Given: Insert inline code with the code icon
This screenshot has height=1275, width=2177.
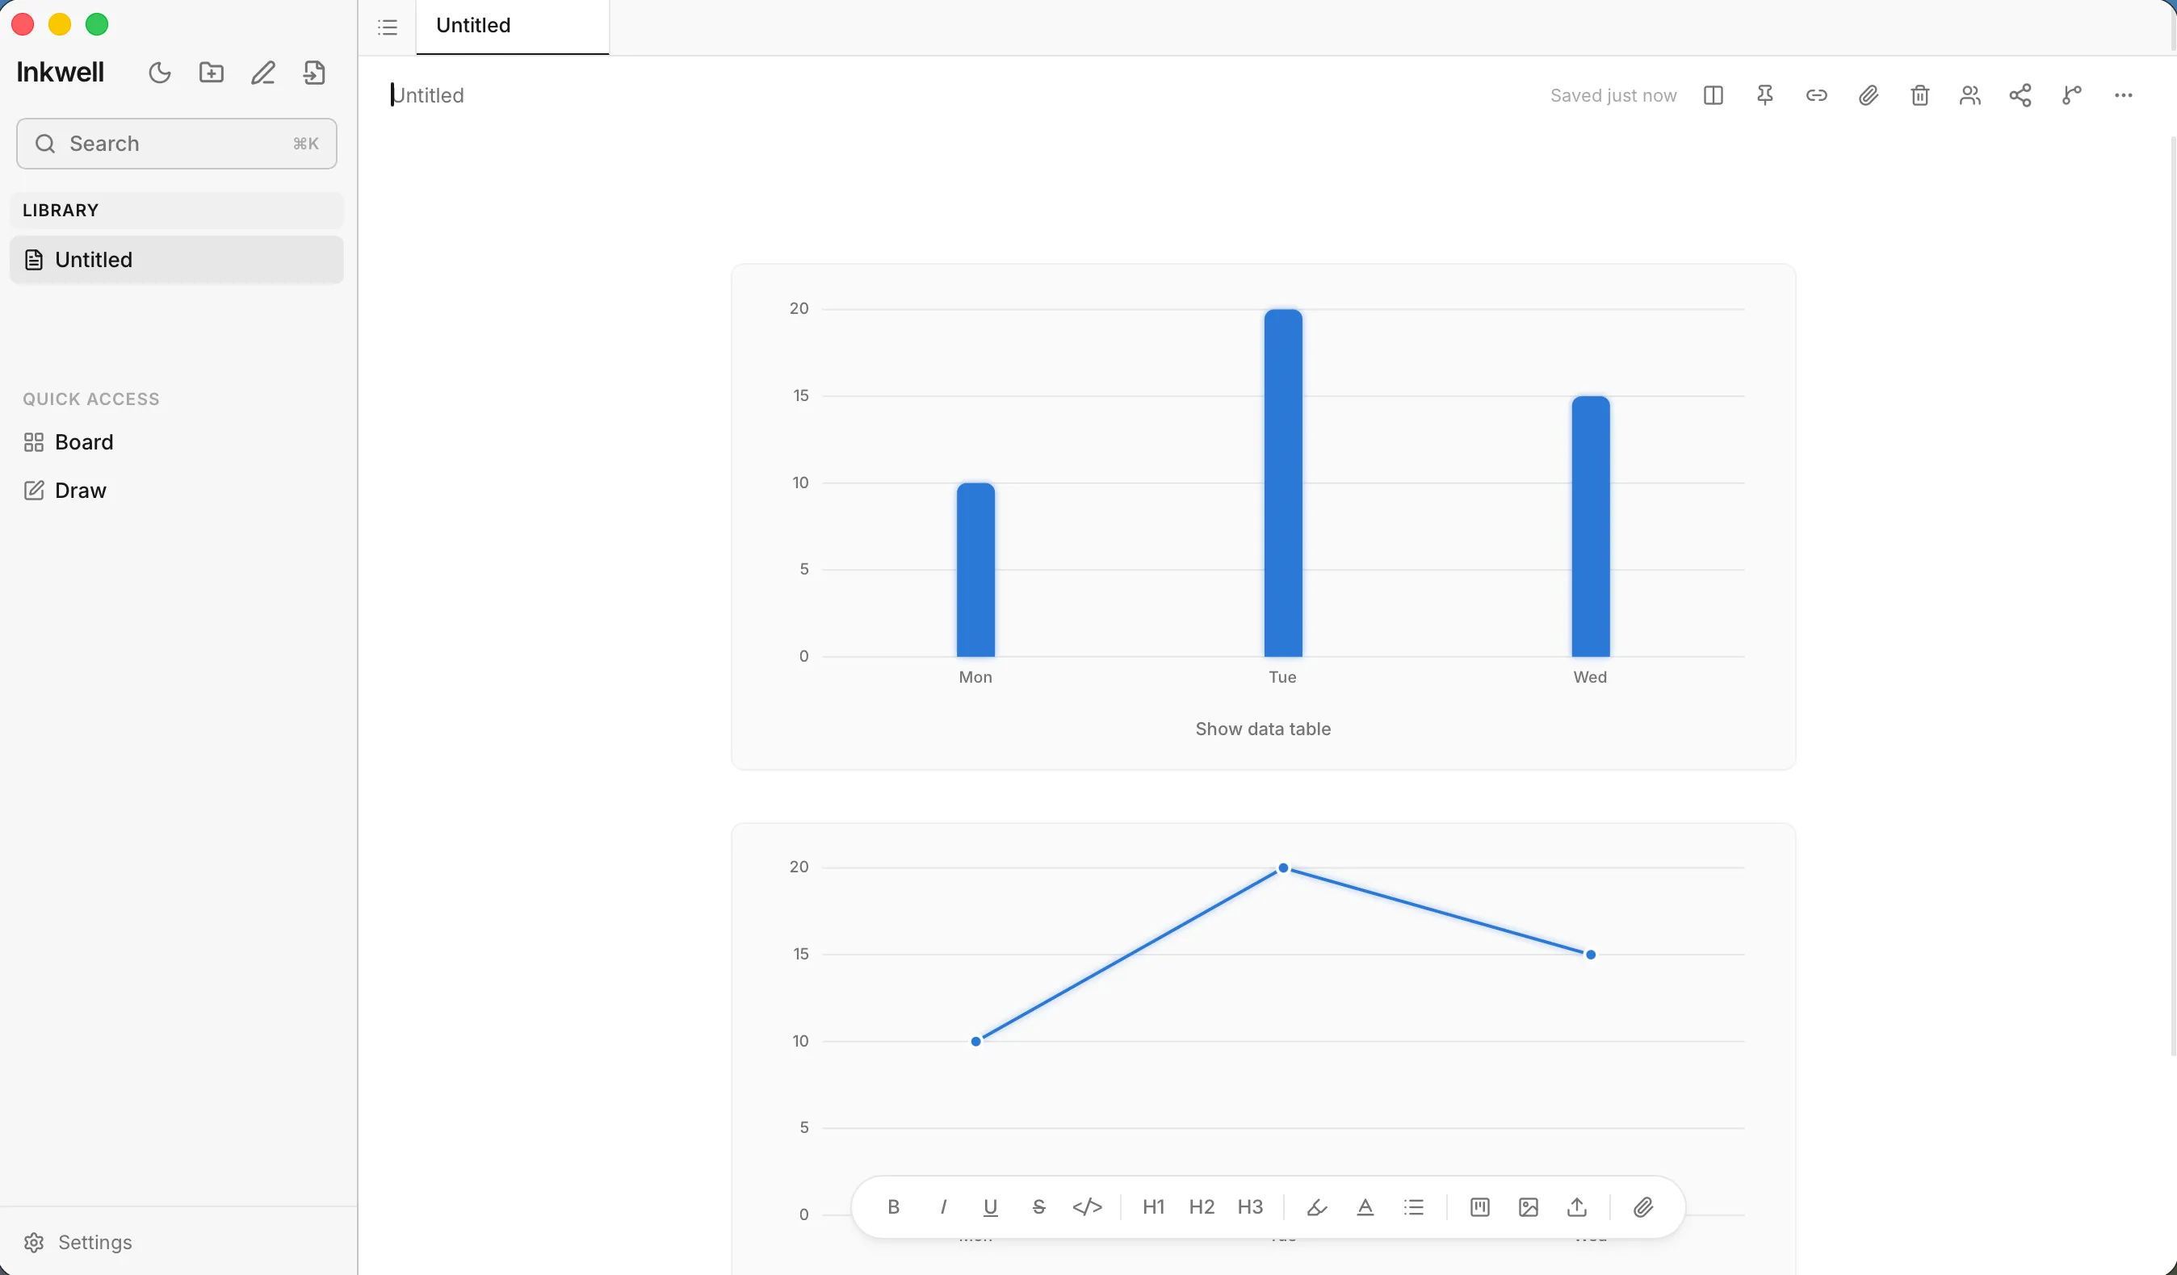Looking at the screenshot, I should [1088, 1206].
